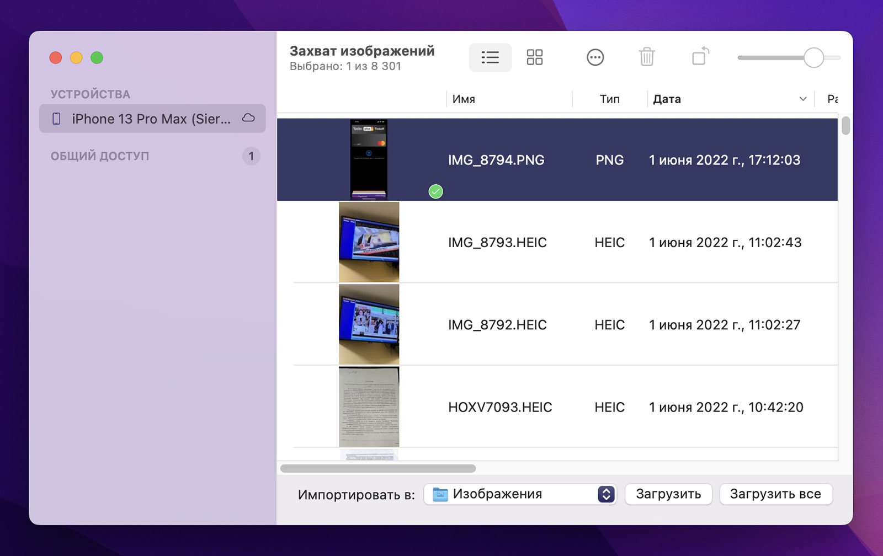The height and width of the screenshot is (556, 883).
Task: Click the horizontal scrollbar under the list
Action: point(378,468)
